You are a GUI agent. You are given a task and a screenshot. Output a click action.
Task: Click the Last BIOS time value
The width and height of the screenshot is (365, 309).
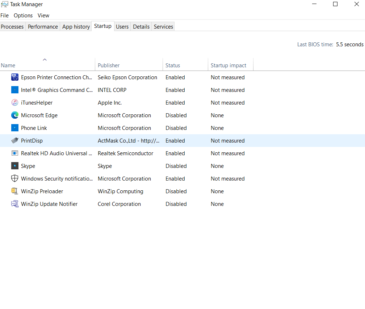pyautogui.click(x=350, y=45)
